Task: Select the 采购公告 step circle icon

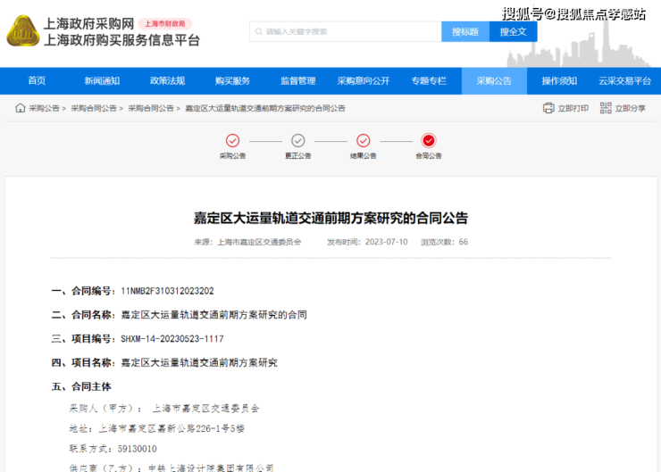Action: point(232,140)
